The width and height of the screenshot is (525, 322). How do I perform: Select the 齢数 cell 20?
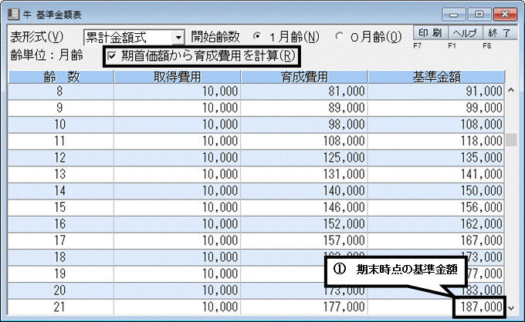[61, 290]
